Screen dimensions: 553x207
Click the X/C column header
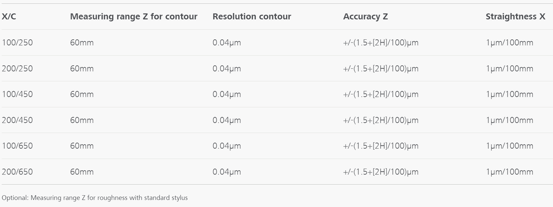pyautogui.click(x=9, y=17)
